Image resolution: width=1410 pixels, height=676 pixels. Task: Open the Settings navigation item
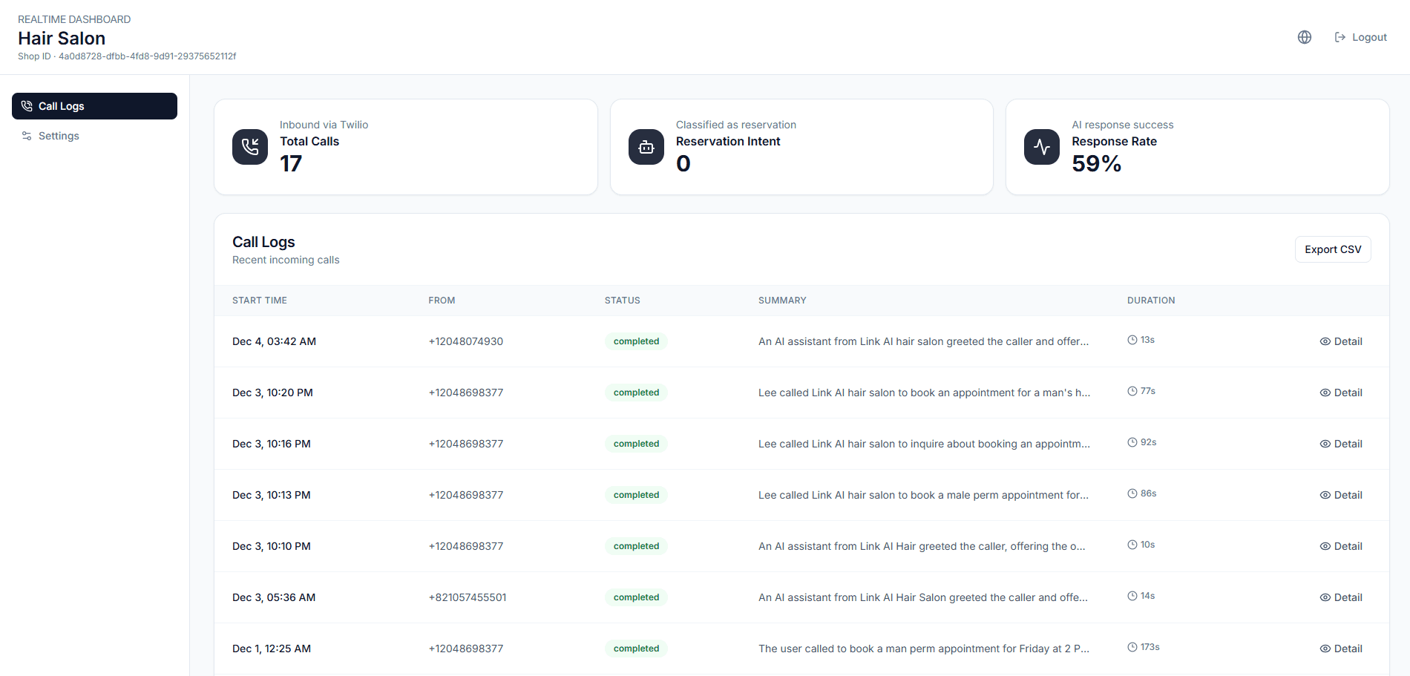[x=59, y=135]
